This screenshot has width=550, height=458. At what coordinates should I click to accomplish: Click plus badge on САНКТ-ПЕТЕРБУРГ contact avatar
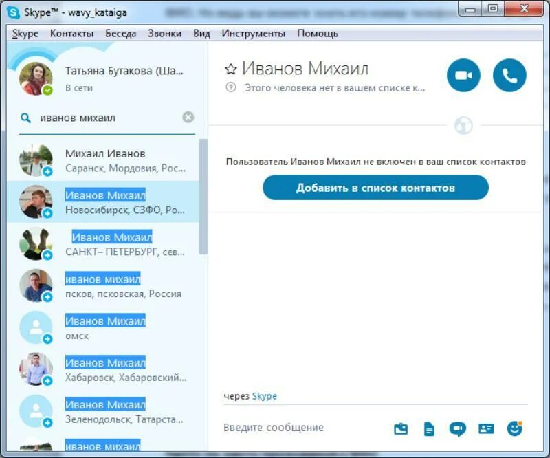(47, 255)
